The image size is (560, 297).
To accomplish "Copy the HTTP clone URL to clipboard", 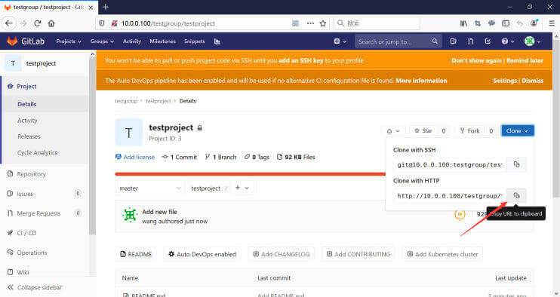I will coord(516,195).
